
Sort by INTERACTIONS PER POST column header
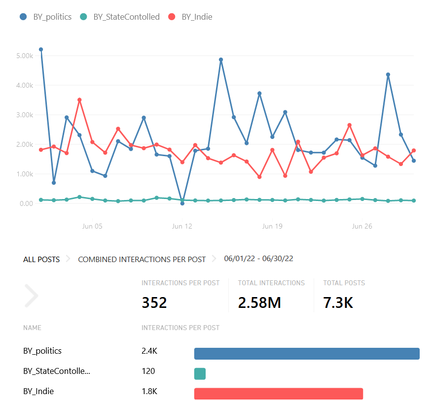click(x=180, y=328)
